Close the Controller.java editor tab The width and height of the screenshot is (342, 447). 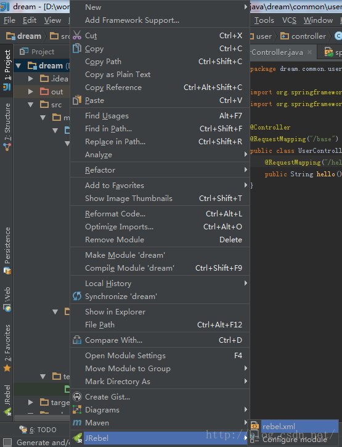pos(310,52)
